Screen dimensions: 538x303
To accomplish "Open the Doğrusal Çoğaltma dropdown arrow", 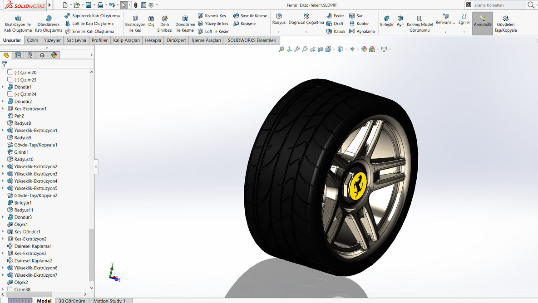I will pos(306,32).
